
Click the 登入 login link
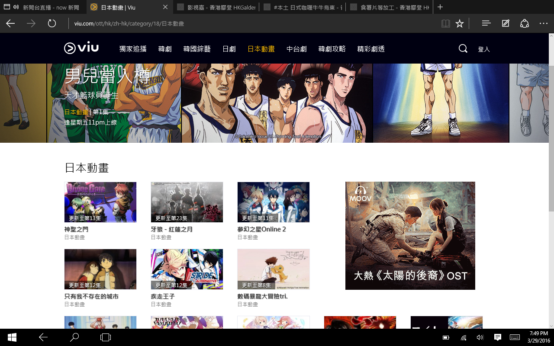[483, 49]
